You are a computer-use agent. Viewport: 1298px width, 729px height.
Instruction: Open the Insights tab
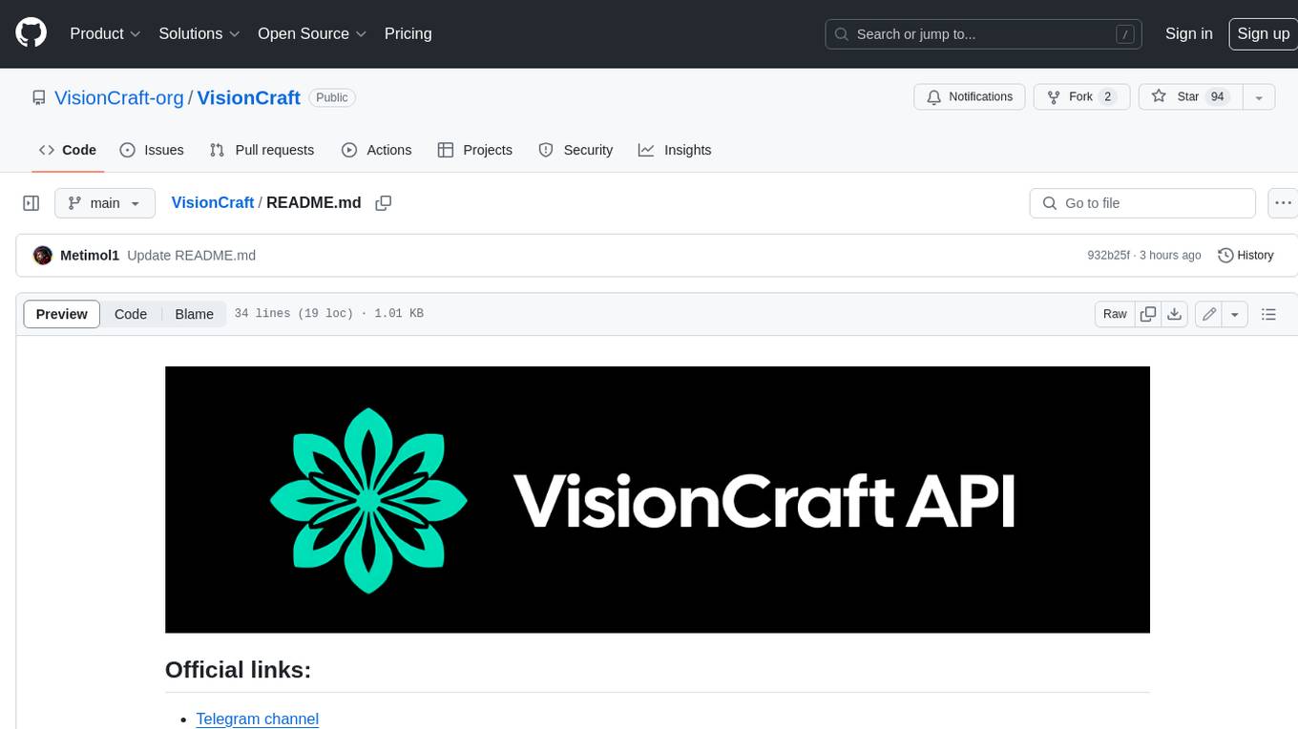(x=675, y=150)
